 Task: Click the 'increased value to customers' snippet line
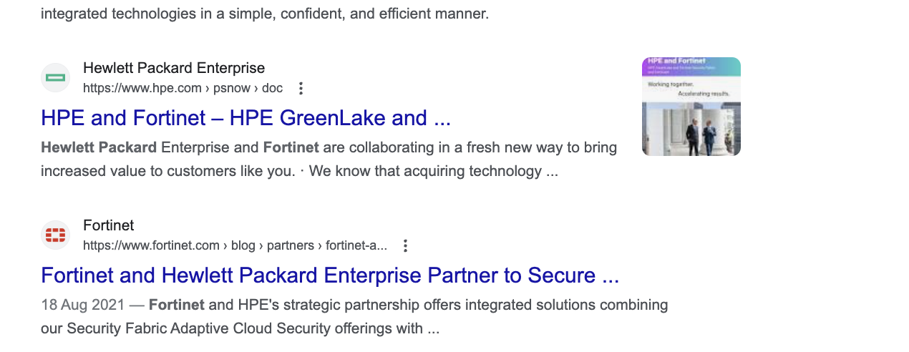point(167,172)
